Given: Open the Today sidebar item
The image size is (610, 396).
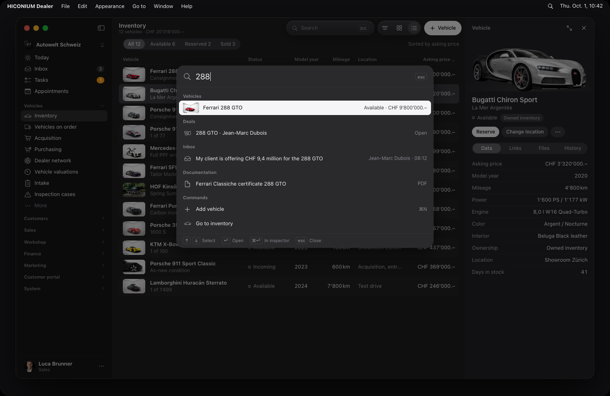Looking at the screenshot, I should 64,58.
